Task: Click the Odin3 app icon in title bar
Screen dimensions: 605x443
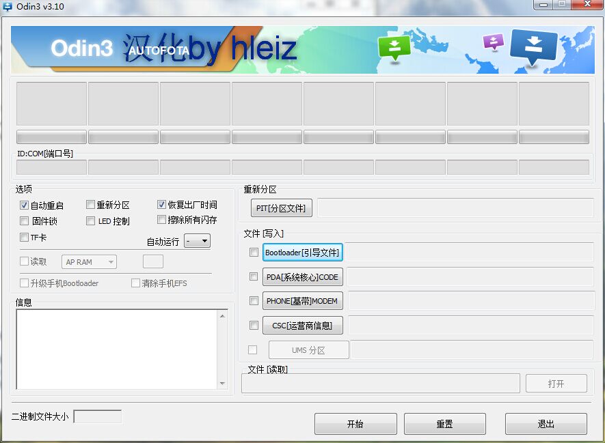Action: [x=8, y=6]
